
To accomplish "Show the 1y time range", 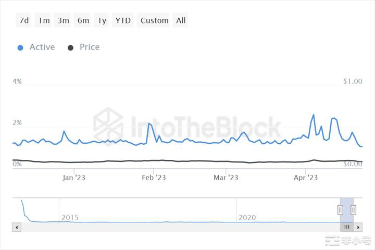I will point(102,20).
